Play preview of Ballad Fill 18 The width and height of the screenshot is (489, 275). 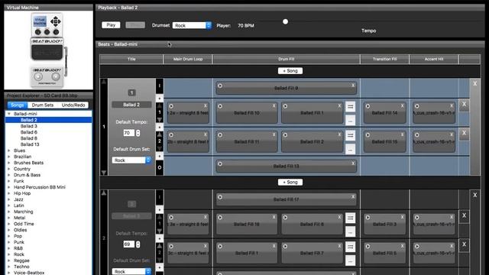[220, 218]
